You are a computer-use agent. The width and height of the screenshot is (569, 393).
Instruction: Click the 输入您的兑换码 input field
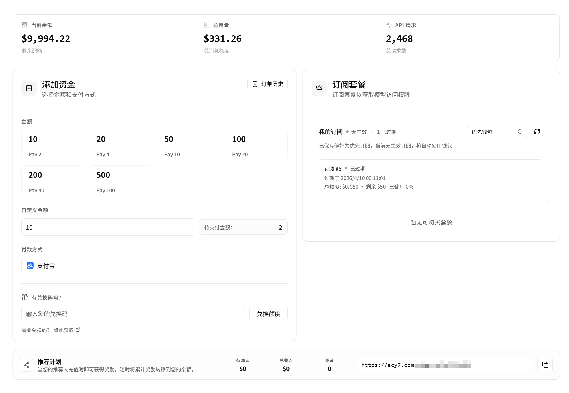tap(134, 314)
